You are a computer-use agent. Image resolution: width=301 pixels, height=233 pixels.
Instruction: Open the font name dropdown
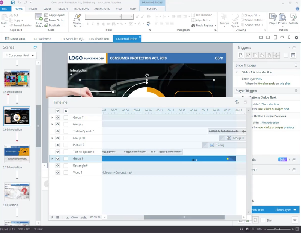pyautogui.click(x=120, y=17)
